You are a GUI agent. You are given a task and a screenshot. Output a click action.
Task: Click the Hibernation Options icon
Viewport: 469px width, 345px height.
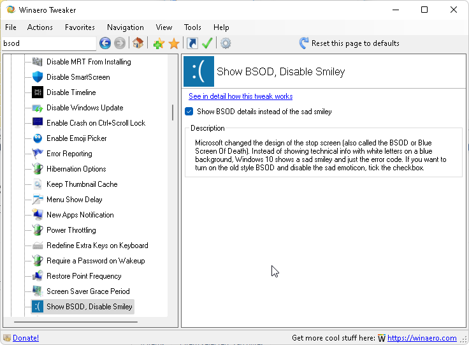38,169
